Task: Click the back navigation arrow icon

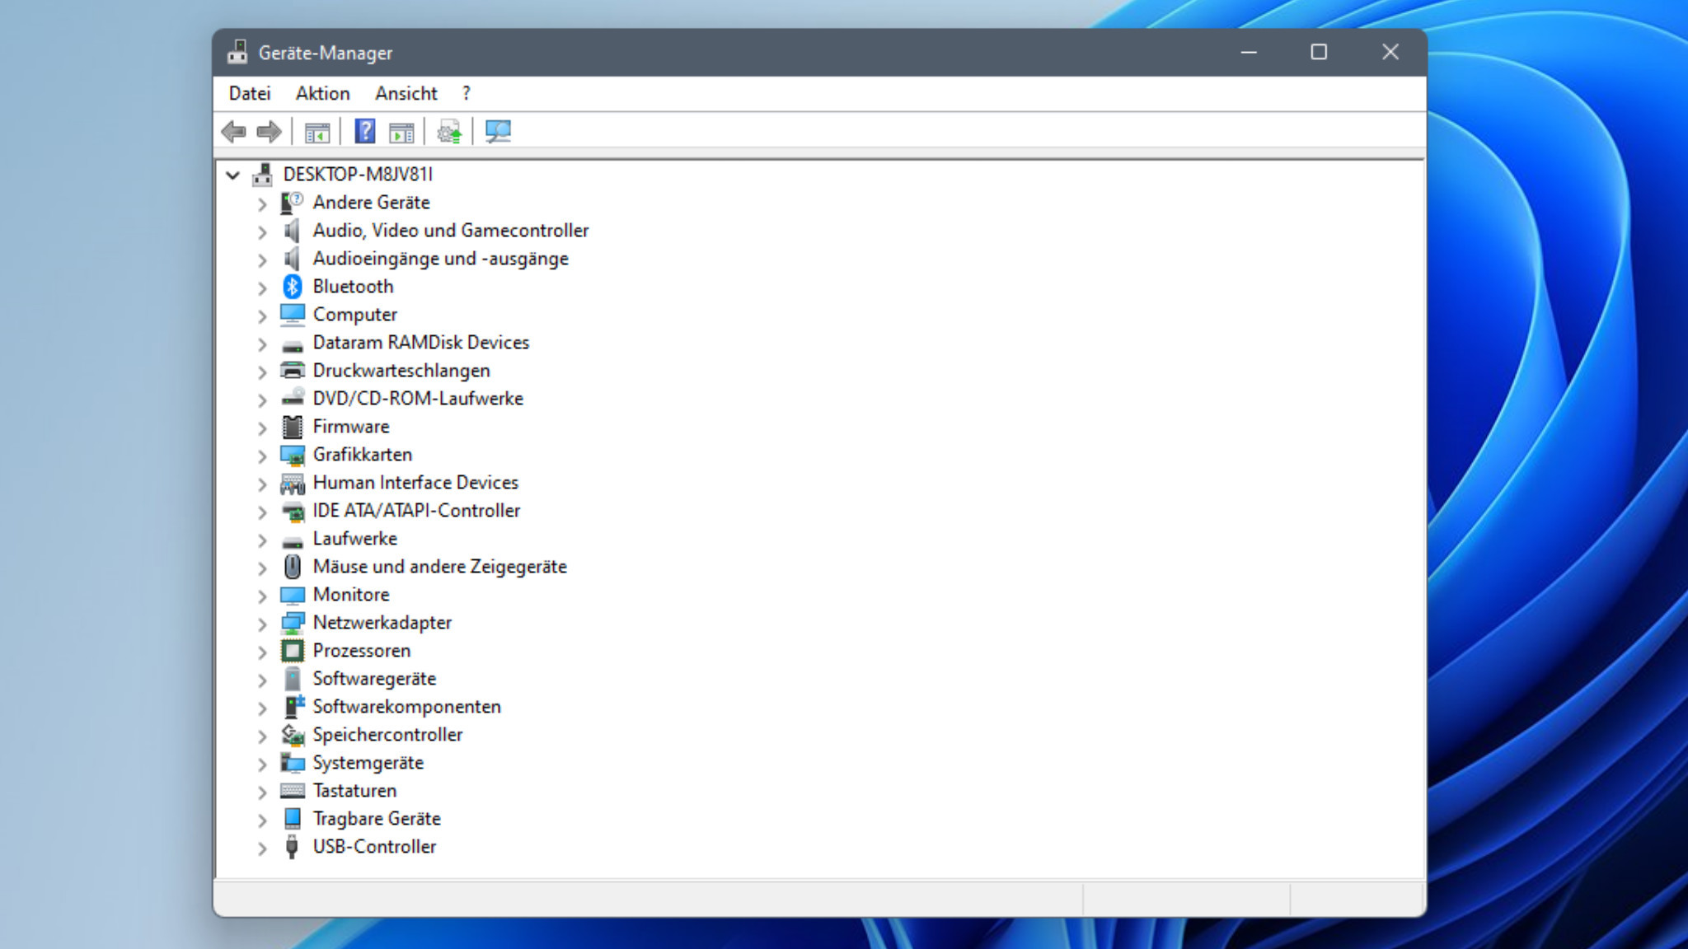Action: (233, 131)
